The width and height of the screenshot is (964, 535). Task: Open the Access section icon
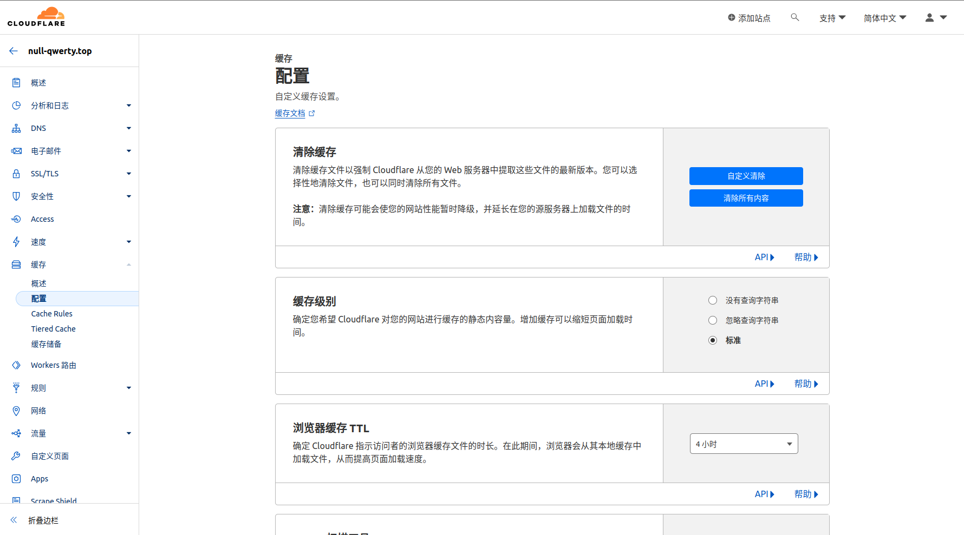tap(16, 219)
